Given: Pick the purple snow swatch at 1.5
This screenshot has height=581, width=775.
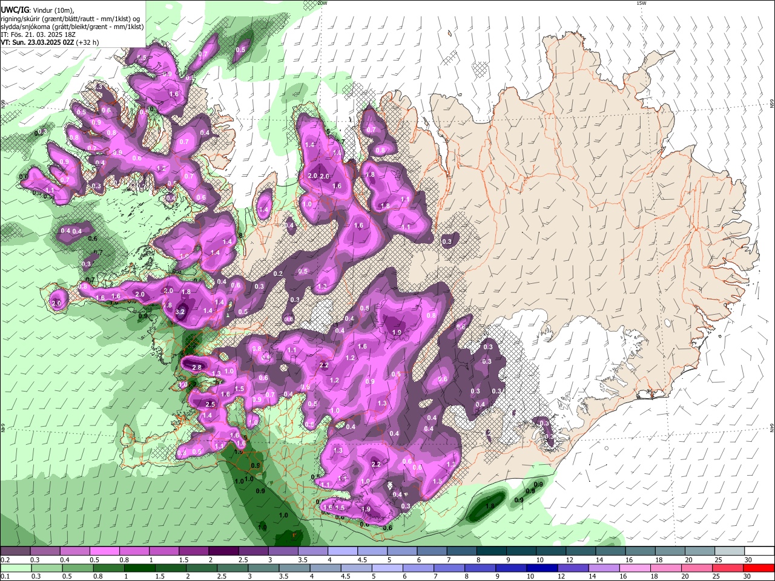Looking at the screenshot, I should tap(194, 551).
